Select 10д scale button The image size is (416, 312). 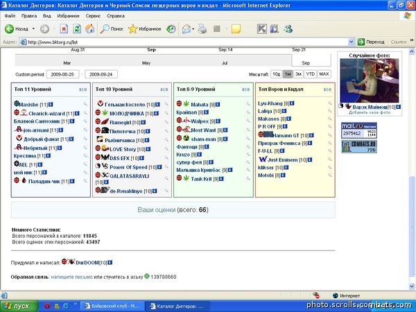(x=276, y=74)
